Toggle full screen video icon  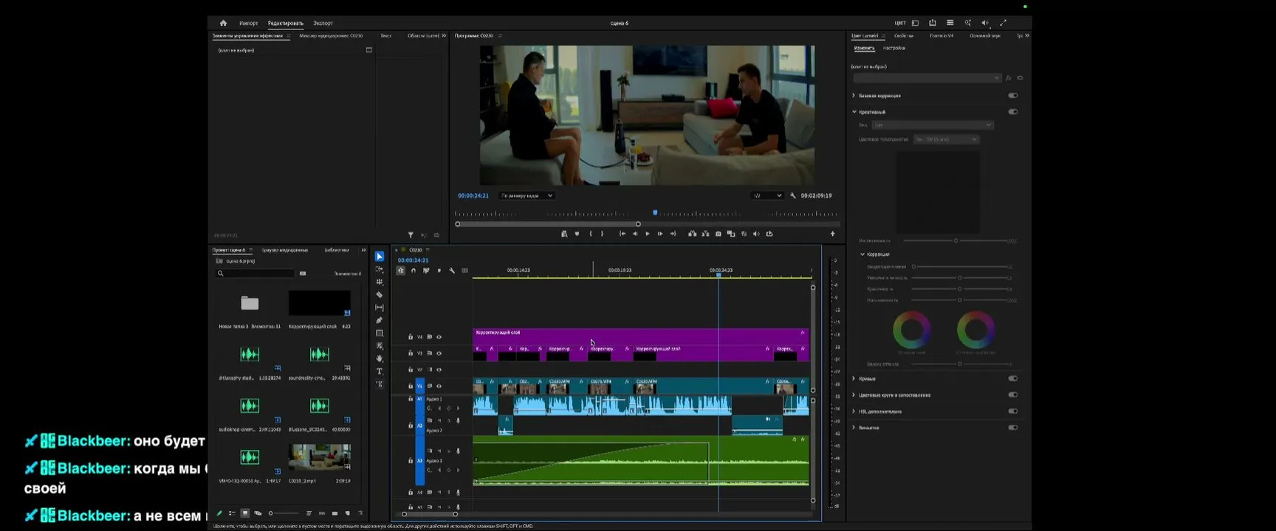click(1003, 23)
